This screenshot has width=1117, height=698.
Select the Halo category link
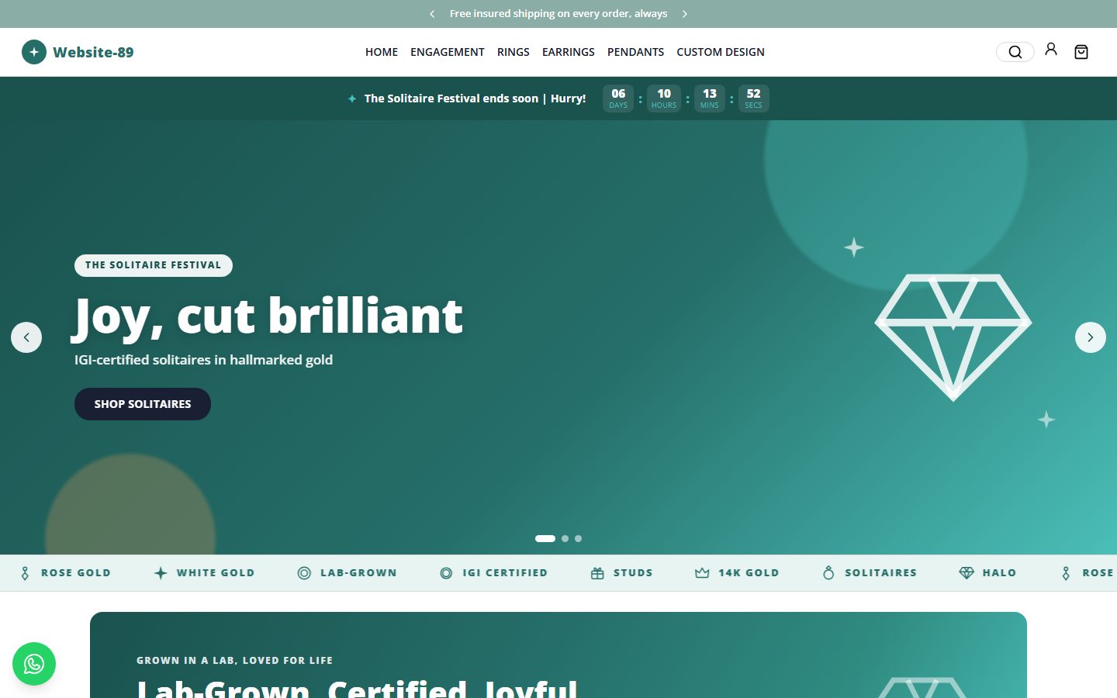click(999, 573)
